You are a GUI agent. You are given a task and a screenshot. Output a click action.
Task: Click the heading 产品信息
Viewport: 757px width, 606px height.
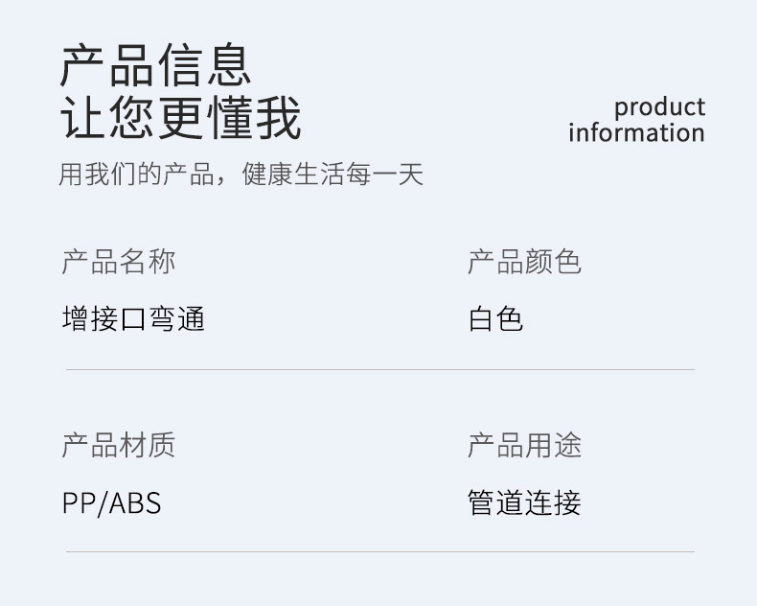[155, 65]
